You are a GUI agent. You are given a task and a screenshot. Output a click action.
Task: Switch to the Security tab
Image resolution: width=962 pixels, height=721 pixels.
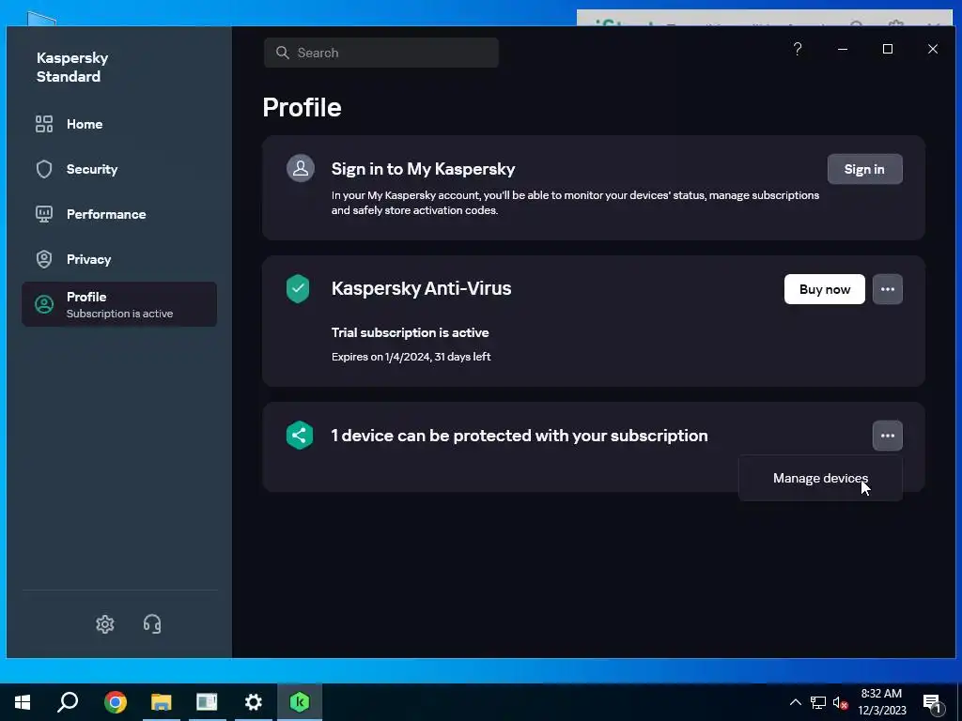click(119, 169)
